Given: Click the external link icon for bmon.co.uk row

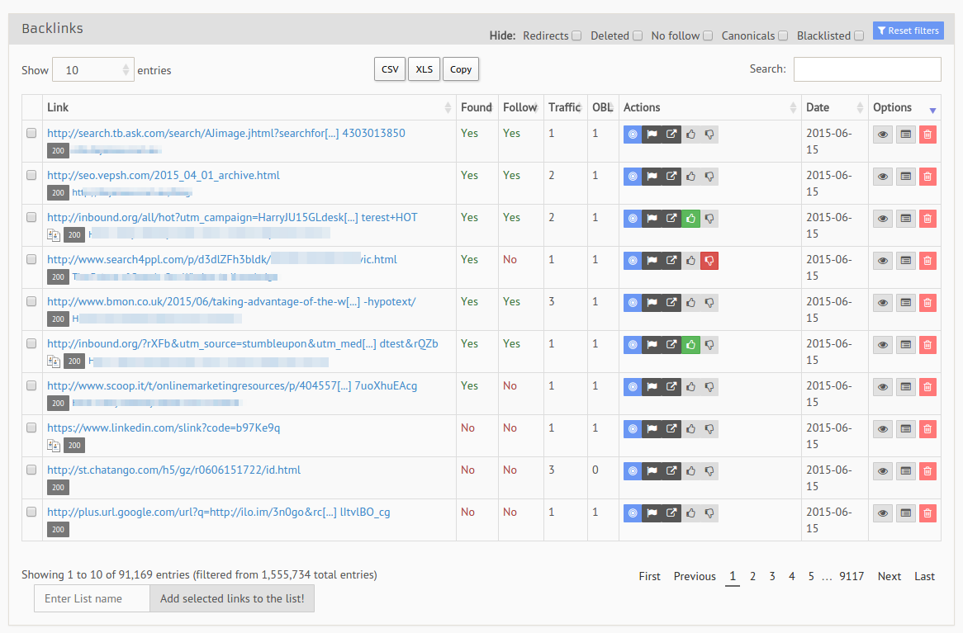Looking at the screenshot, I should [x=671, y=302].
